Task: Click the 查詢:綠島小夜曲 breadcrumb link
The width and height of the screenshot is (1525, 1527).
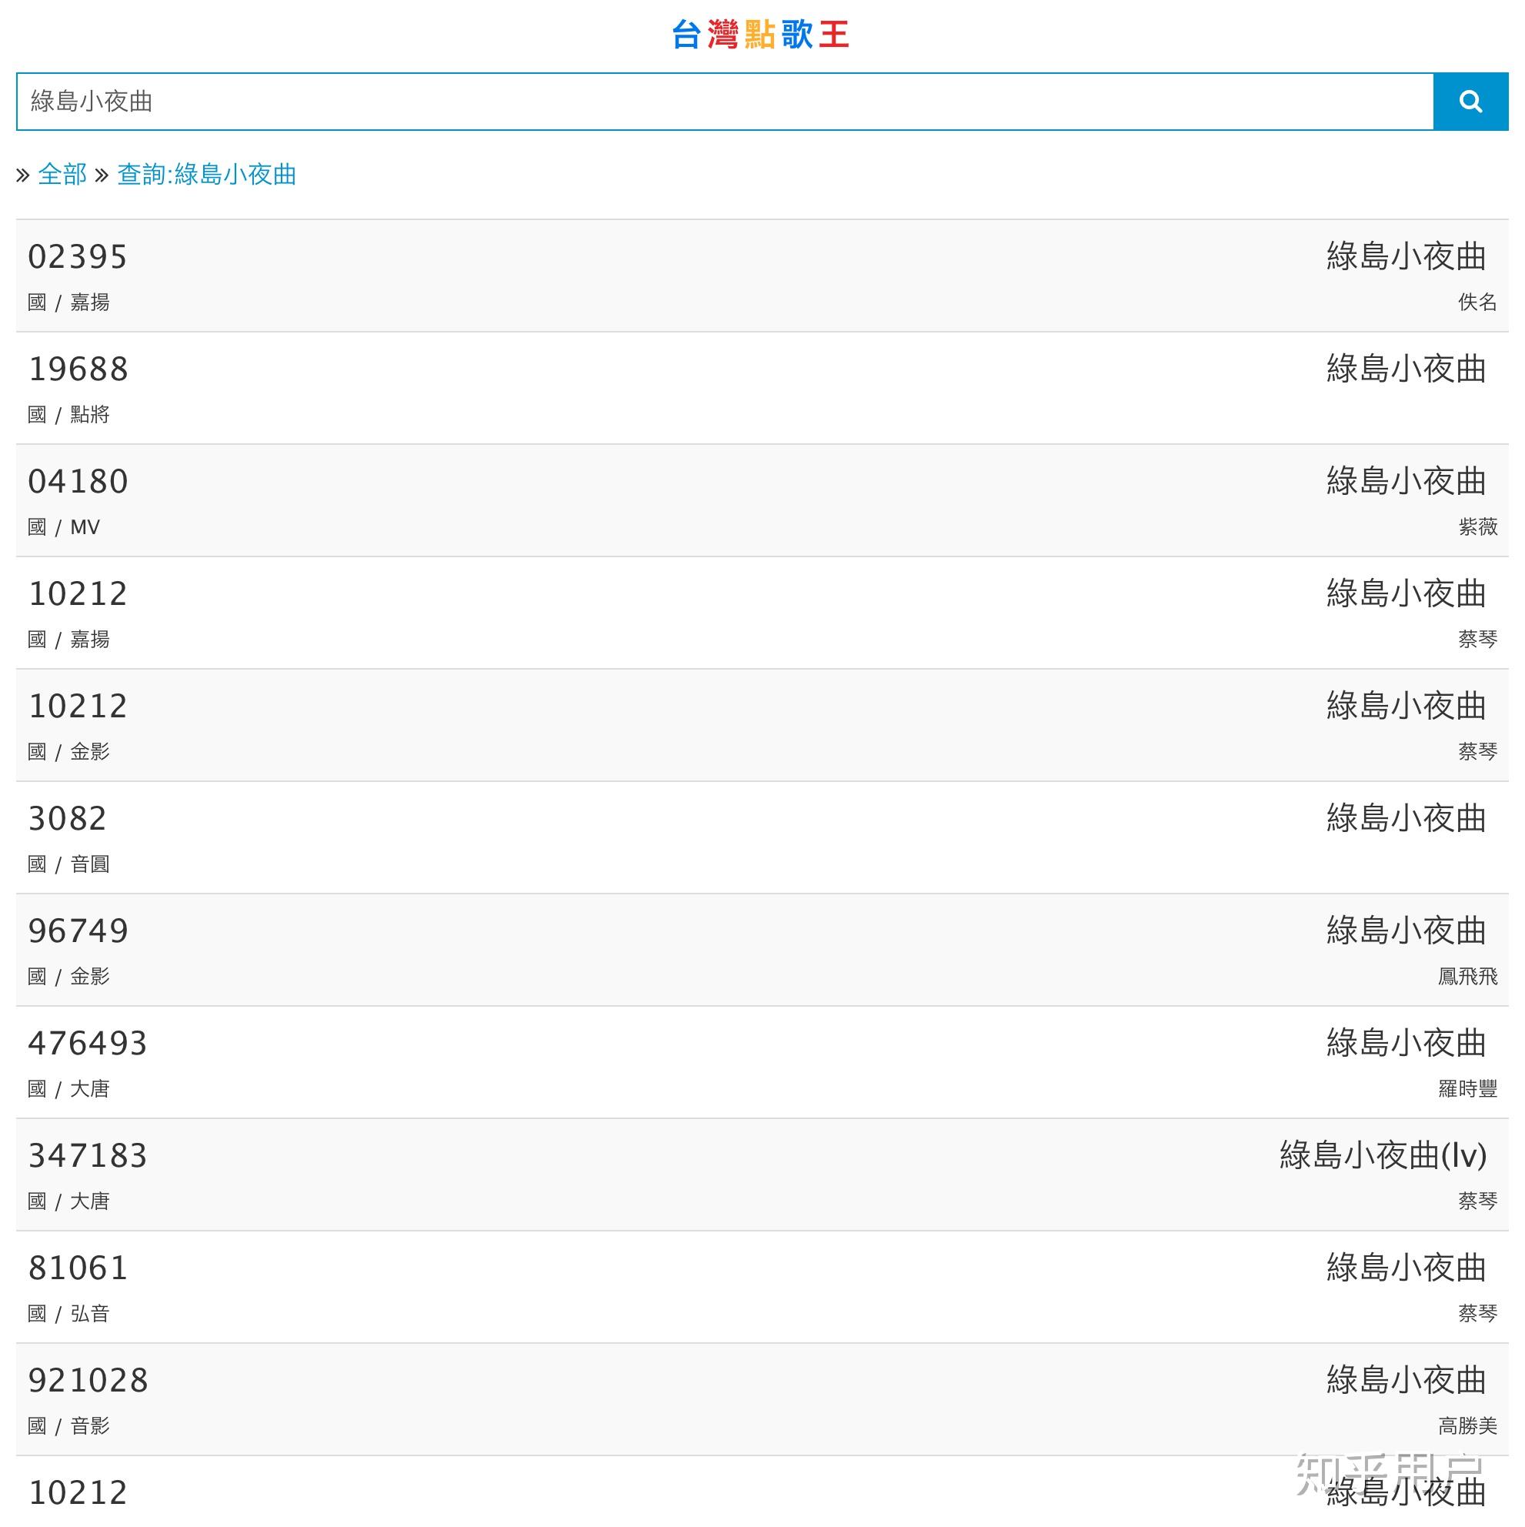Action: click(x=206, y=174)
